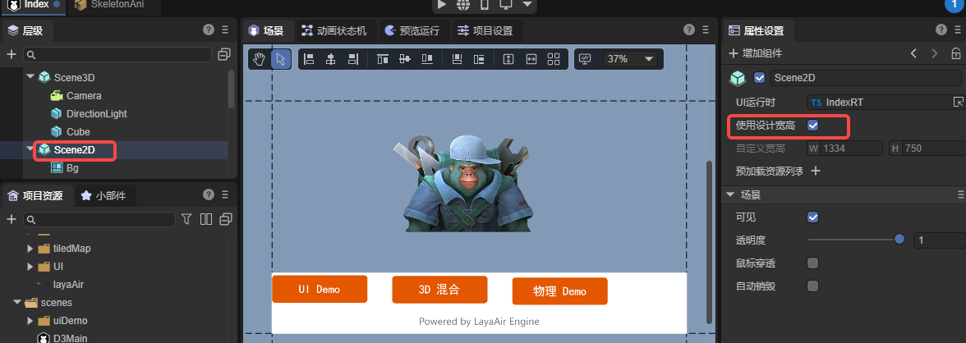Viewport: 966px width, 343px height.
Task: Click the play button in top toolbar
Action: coord(442,5)
